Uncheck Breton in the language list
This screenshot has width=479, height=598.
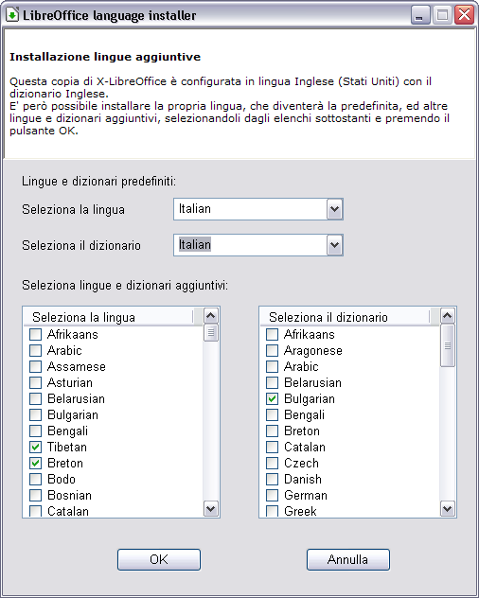(35, 463)
